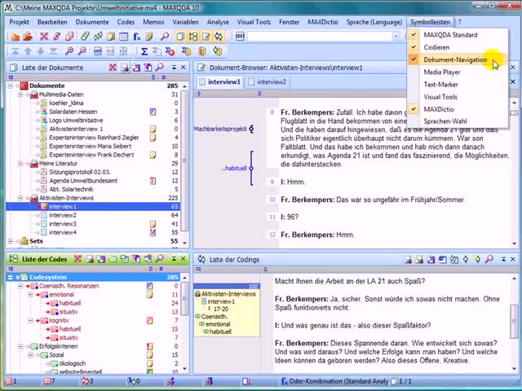The height and width of the screenshot is (391, 522).
Task: Click search magnifier in Liste der Dokumente header
Action: (160, 68)
